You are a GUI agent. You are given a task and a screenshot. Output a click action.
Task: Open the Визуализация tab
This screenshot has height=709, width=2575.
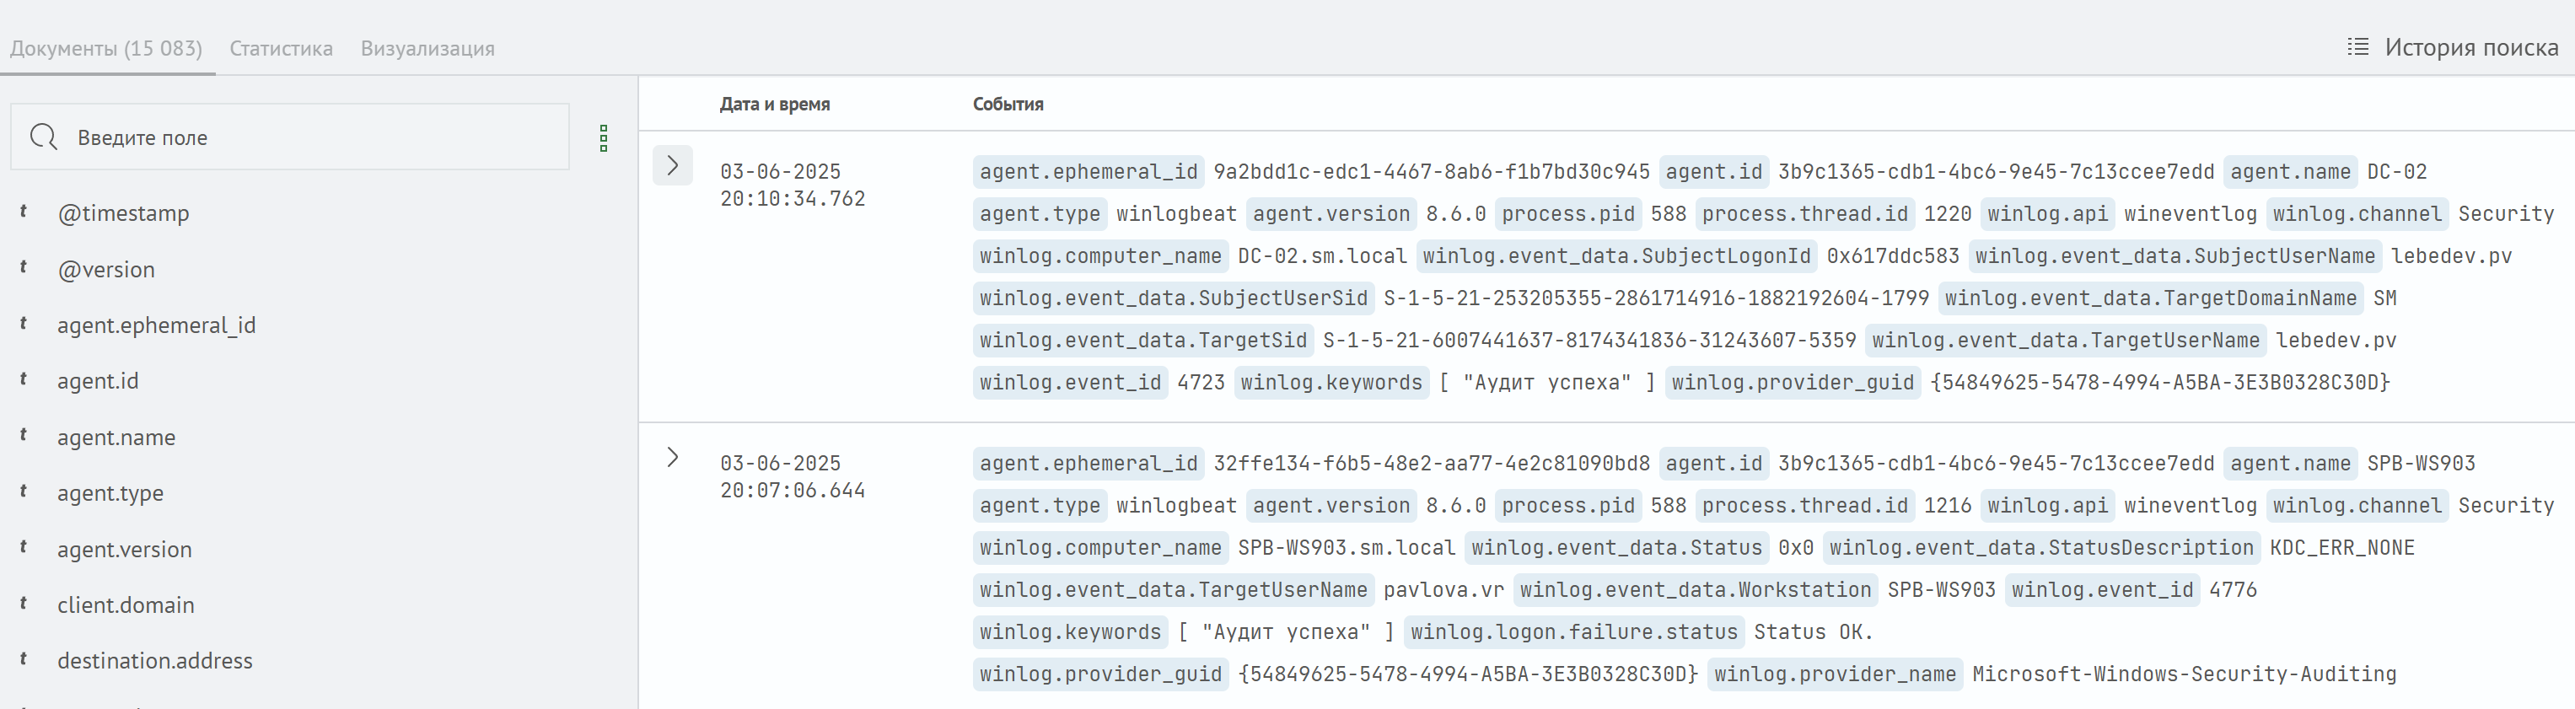tap(427, 48)
